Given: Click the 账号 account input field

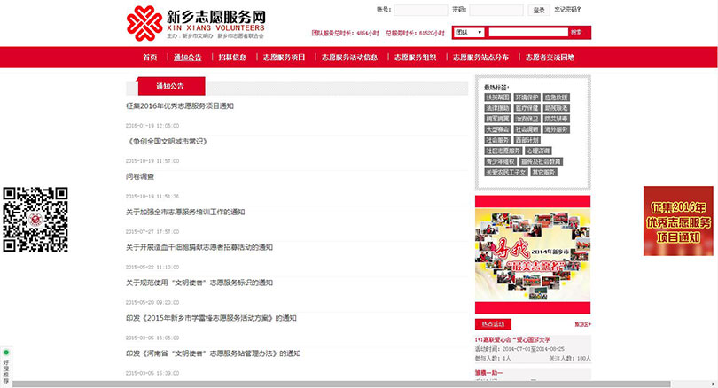Looking at the screenshot, I should point(420,11).
